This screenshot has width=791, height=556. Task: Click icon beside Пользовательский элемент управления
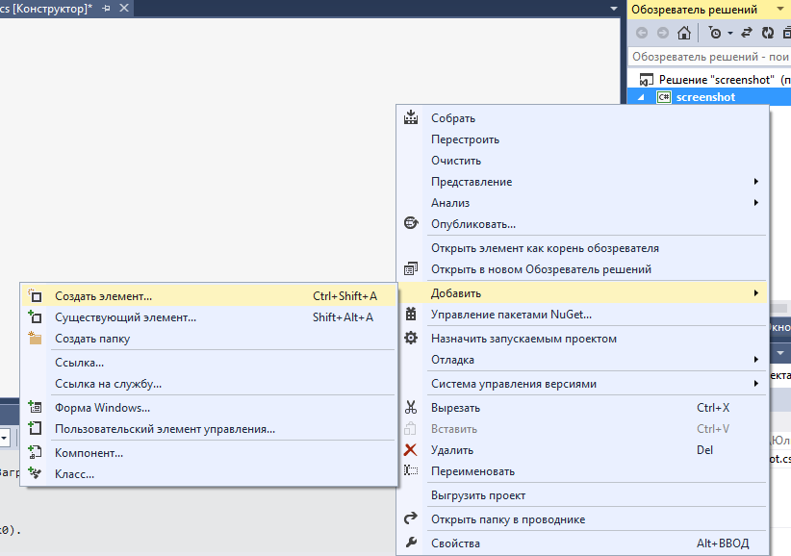(x=35, y=428)
